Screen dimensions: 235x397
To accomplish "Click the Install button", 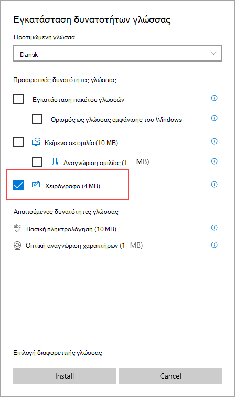I will point(65,376).
